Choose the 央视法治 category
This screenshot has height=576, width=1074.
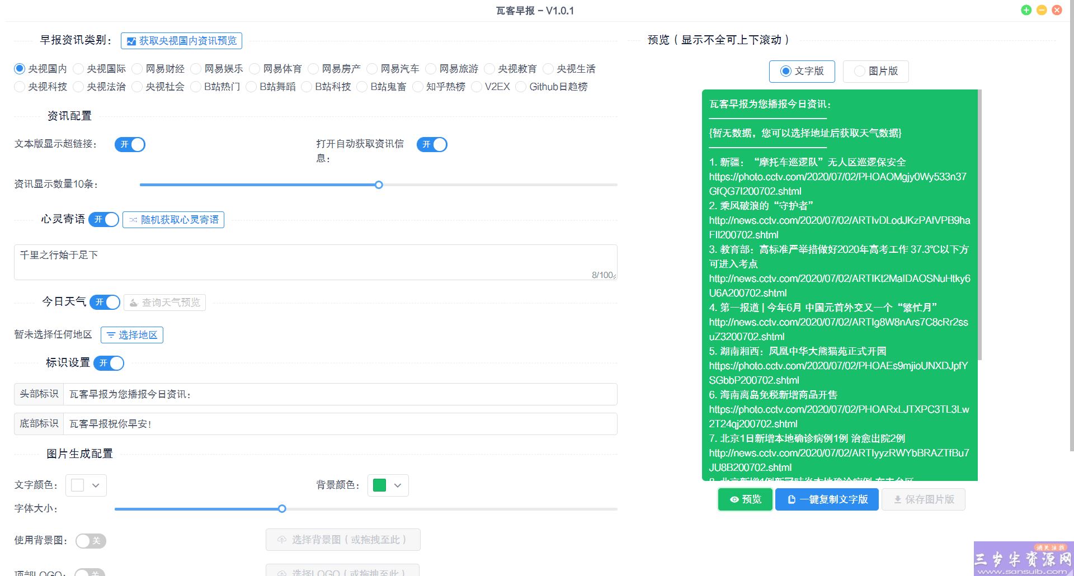pos(99,87)
